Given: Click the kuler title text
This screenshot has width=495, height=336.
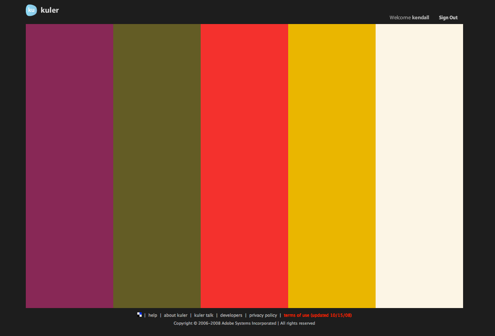Looking at the screenshot, I should (x=49, y=10).
